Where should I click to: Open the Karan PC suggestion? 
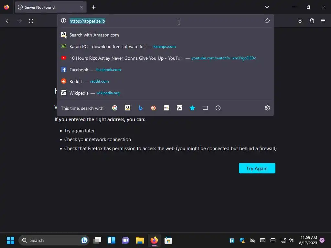tap(166, 46)
